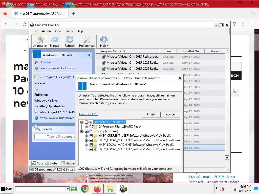Click the Cancel button in wizard
Screen dimensions: 259x194
click(171, 114)
